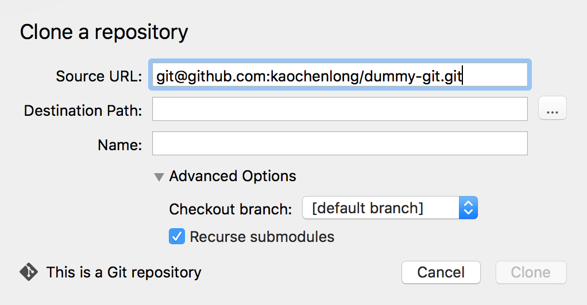Click the Name label
This screenshot has width=587, height=305.
pyautogui.click(x=119, y=145)
